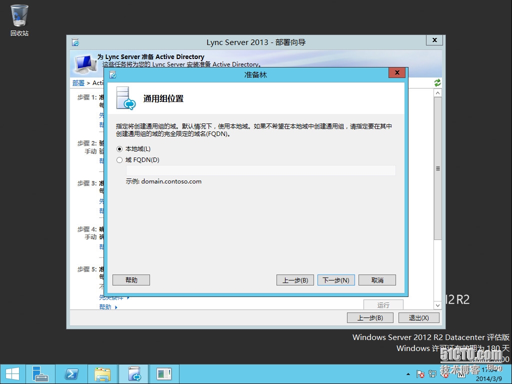Click the 步骤 1 label in wizard
This screenshot has width=512, height=384.
(x=87, y=97)
